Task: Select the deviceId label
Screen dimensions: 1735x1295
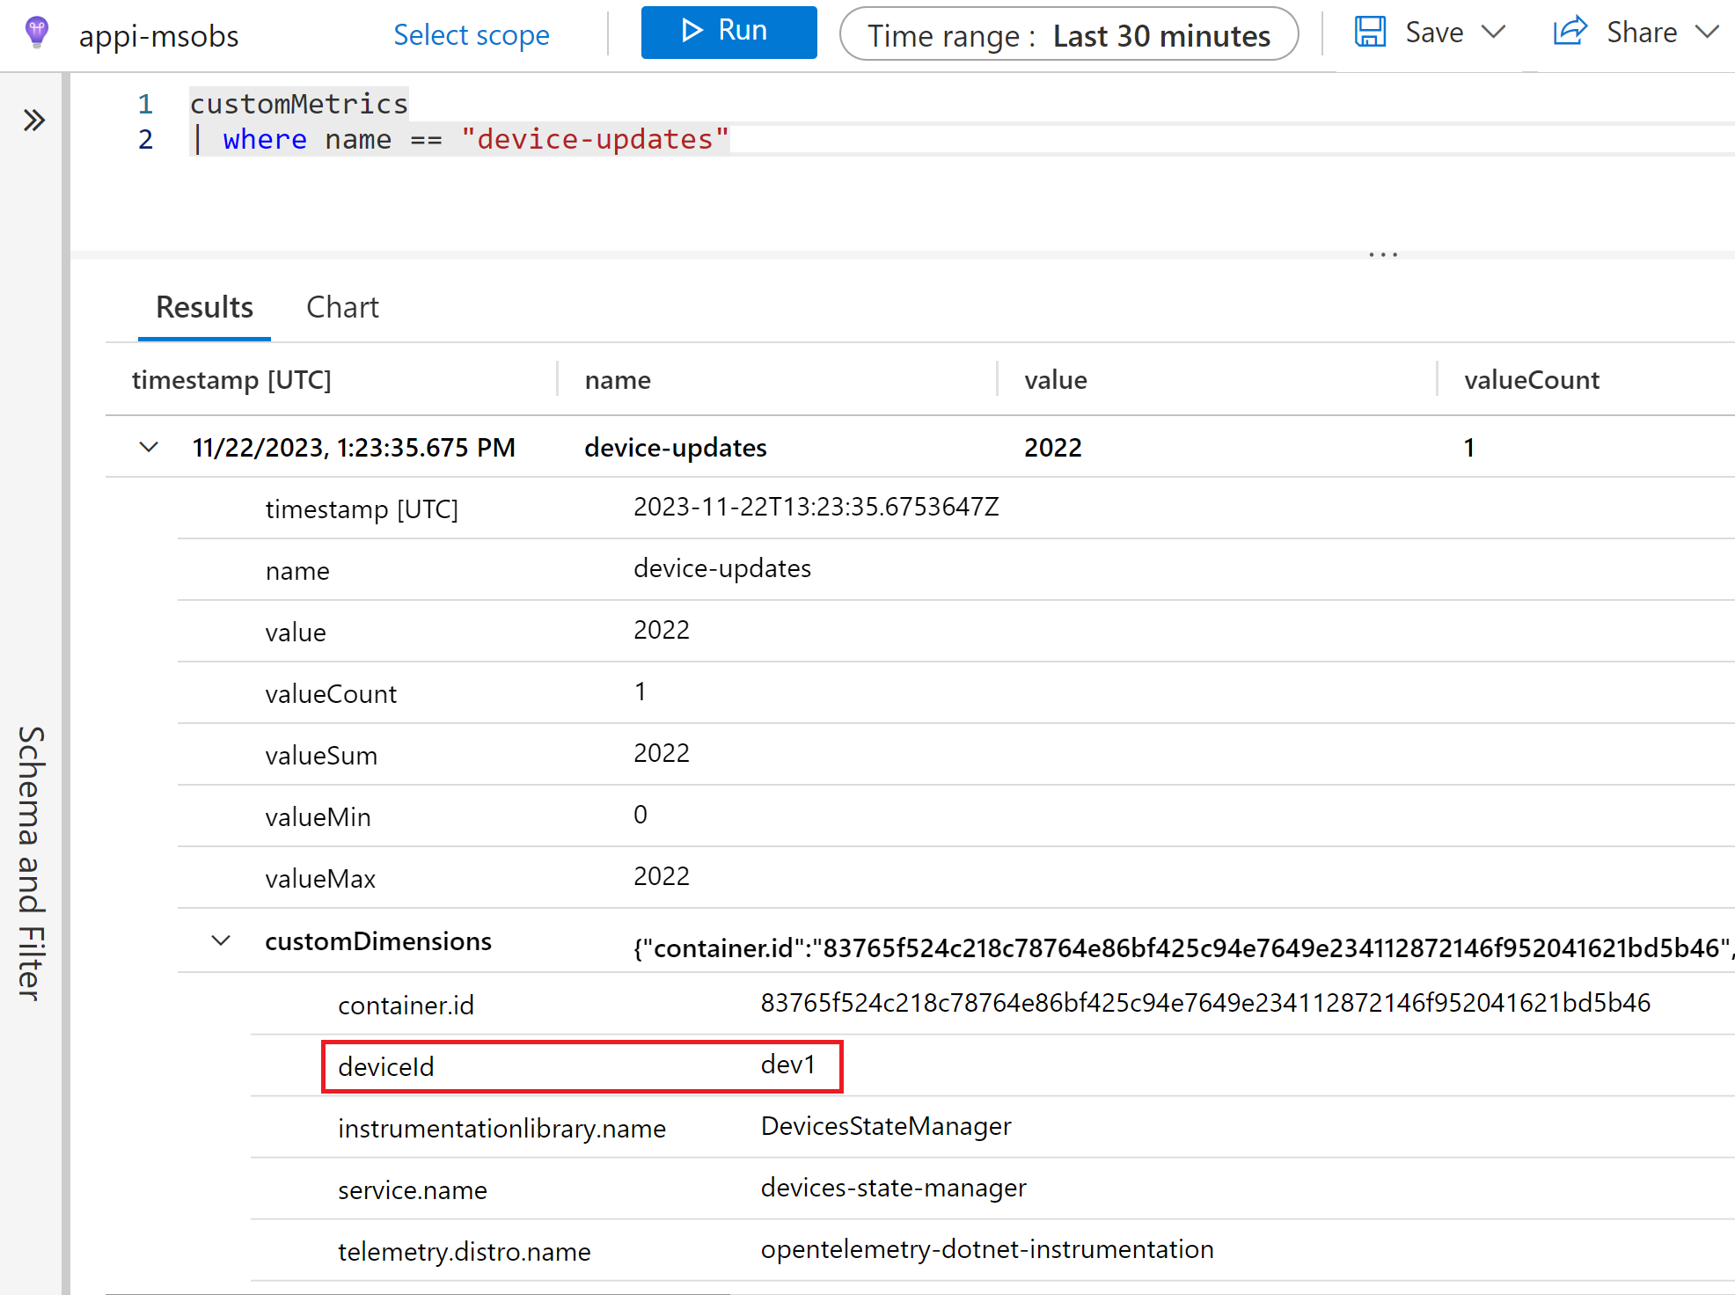Action: (386, 1067)
